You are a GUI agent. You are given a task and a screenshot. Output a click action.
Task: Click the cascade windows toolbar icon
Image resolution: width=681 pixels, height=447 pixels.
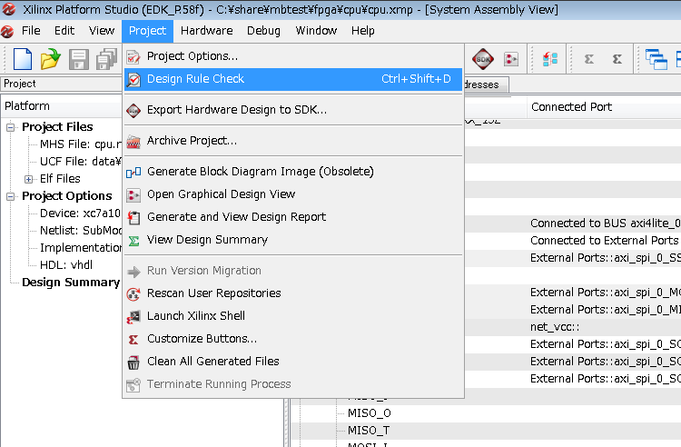click(656, 59)
